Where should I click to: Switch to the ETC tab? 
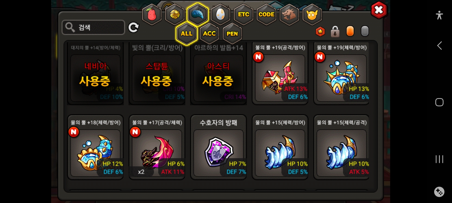[x=244, y=14]
